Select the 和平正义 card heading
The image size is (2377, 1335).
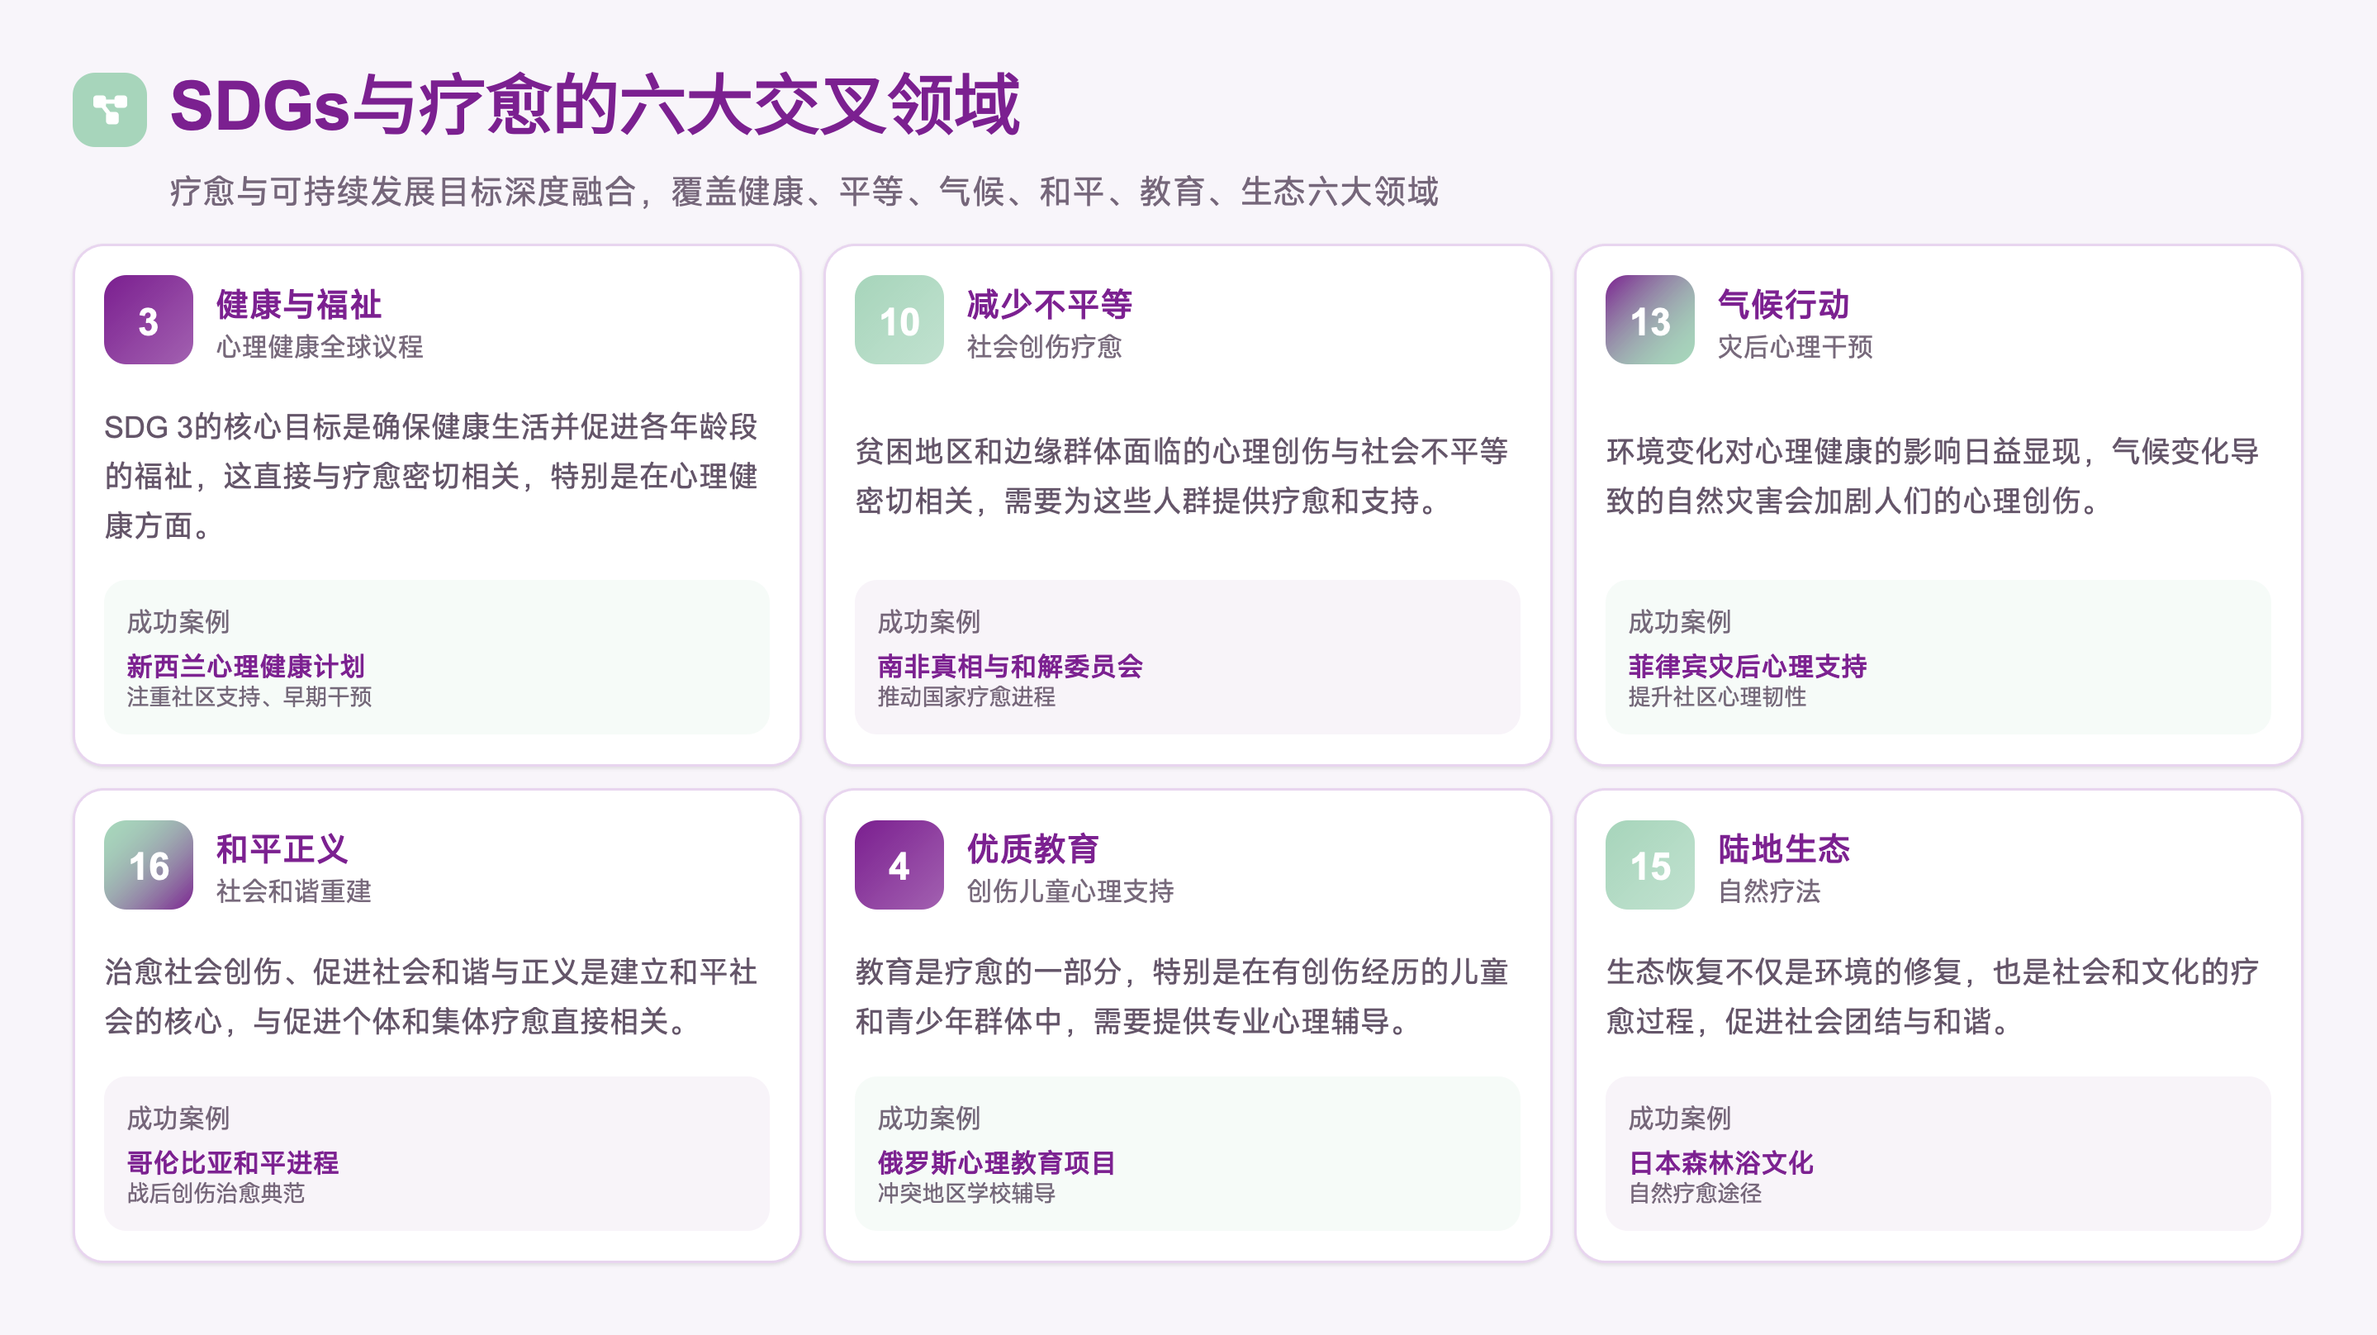tap(282, 848)
